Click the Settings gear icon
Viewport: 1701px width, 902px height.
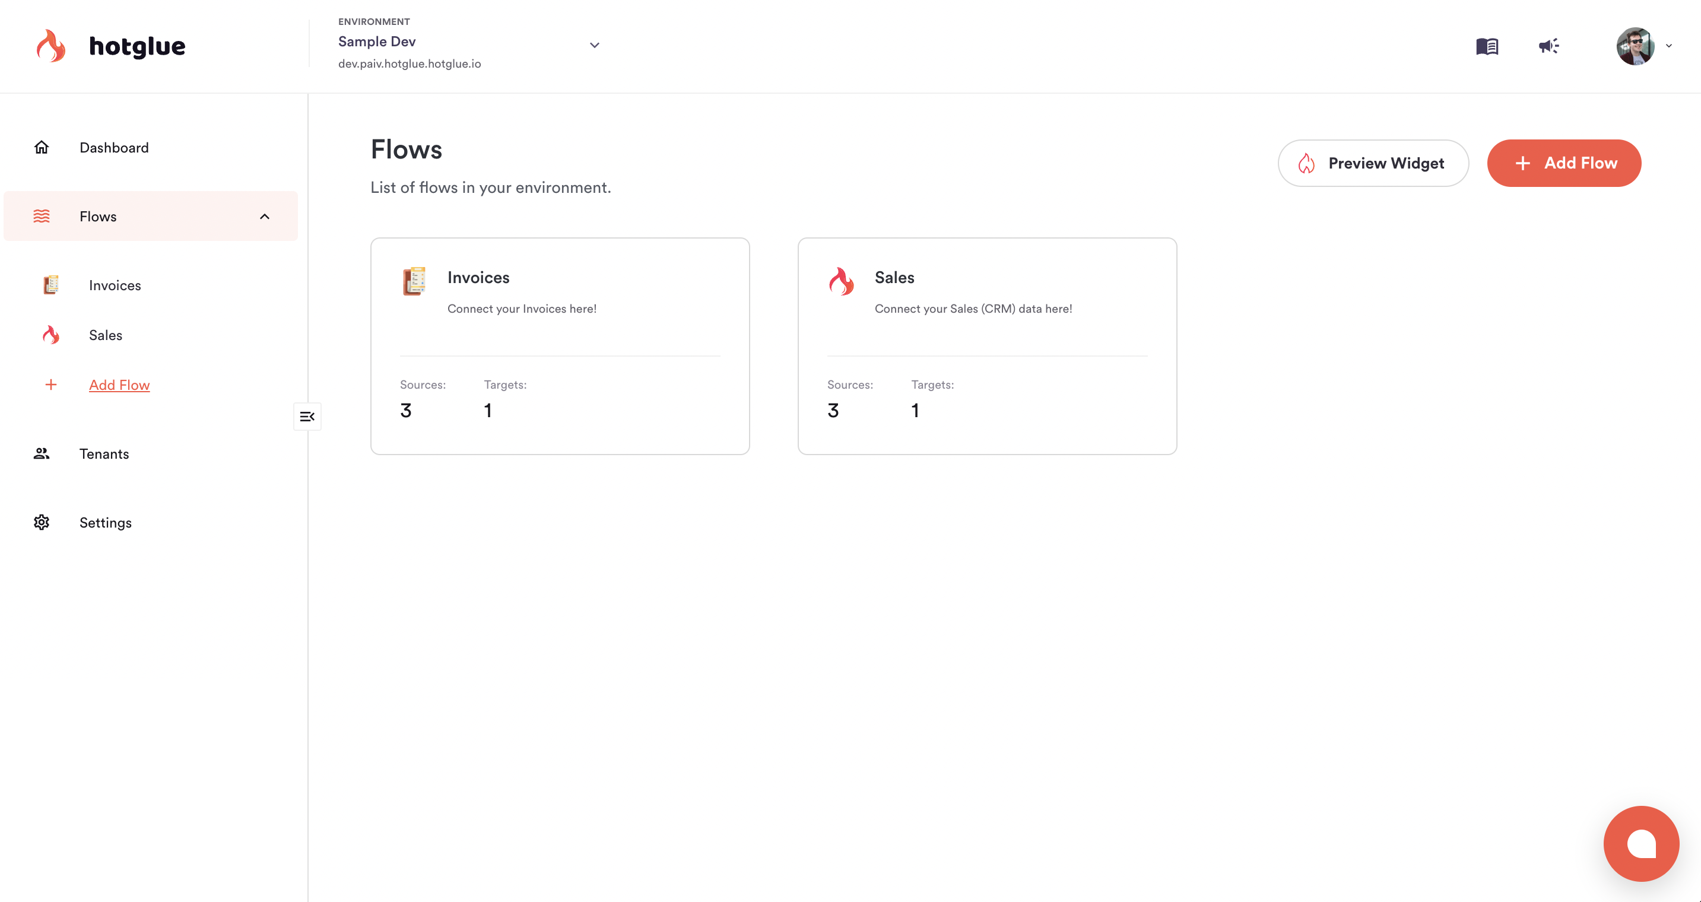pyautogui.click(x=42, y=522)
